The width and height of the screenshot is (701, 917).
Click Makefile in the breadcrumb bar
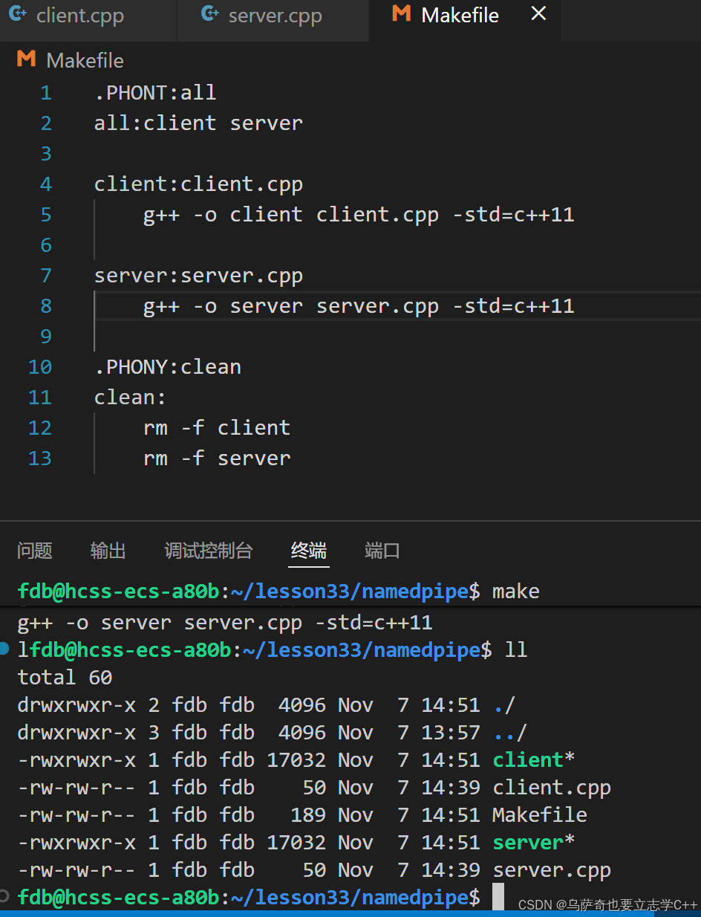[x=85, y=61]
